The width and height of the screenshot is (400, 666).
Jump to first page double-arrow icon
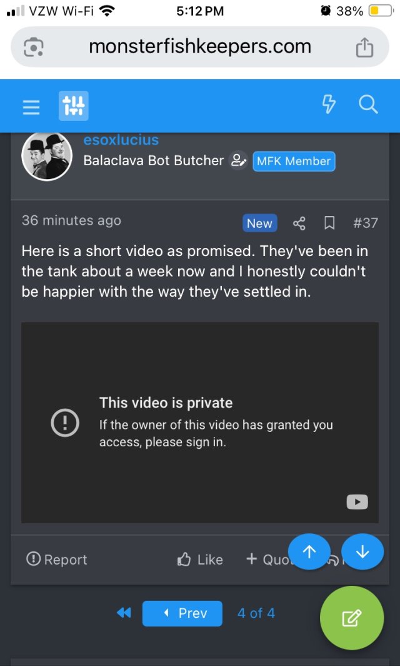point(124,613)
